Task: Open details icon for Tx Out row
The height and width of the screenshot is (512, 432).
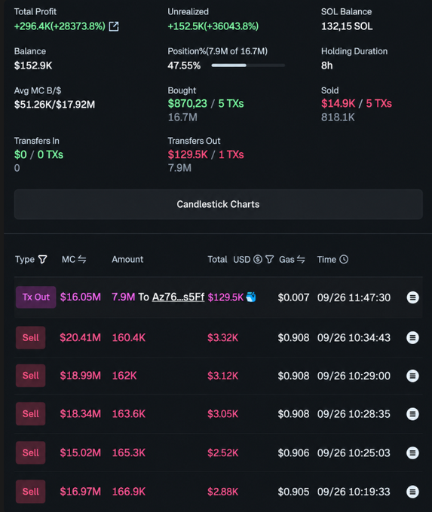Action: pyautogui.click(x=412, y=297)
